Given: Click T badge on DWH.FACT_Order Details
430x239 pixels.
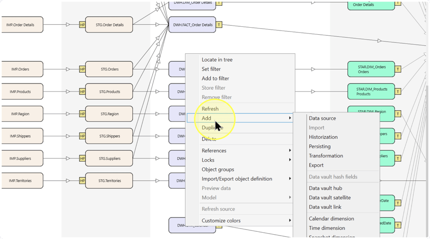Looking at the screenshot, I should pyautogui.click(x=219, y=25).
